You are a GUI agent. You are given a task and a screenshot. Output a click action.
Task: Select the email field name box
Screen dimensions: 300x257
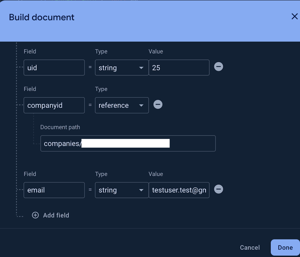(x=54, y=190)
